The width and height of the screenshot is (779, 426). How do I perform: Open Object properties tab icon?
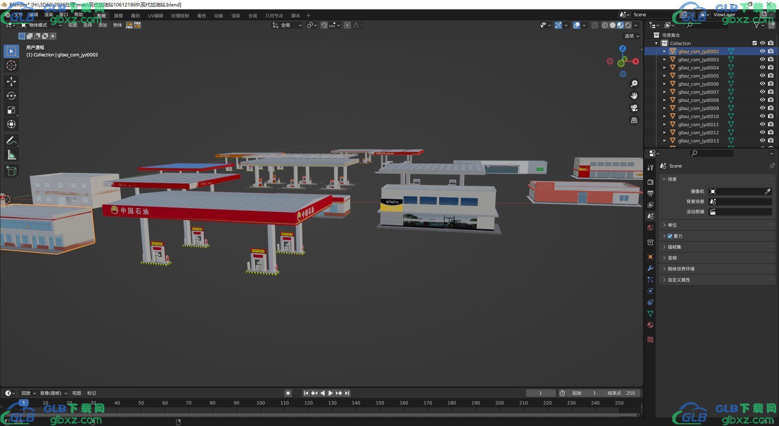coord(650,257)
